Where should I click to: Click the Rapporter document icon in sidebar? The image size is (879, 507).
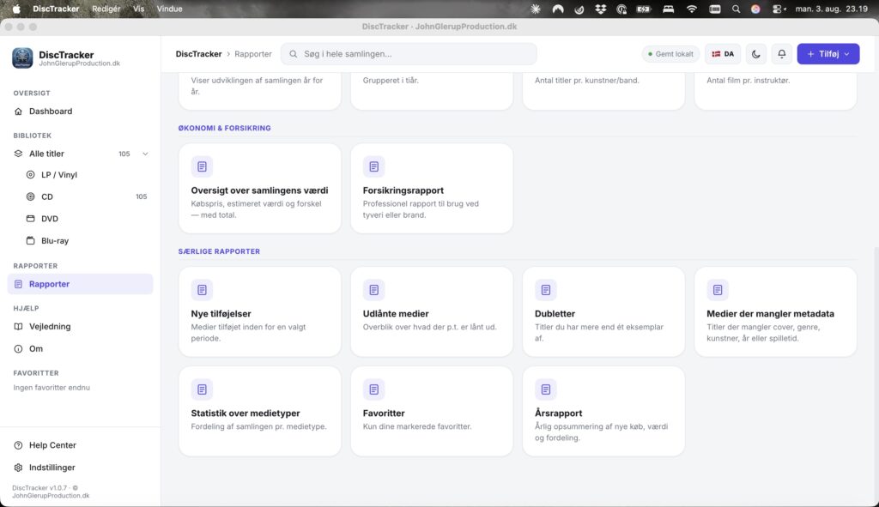(19, 284)
